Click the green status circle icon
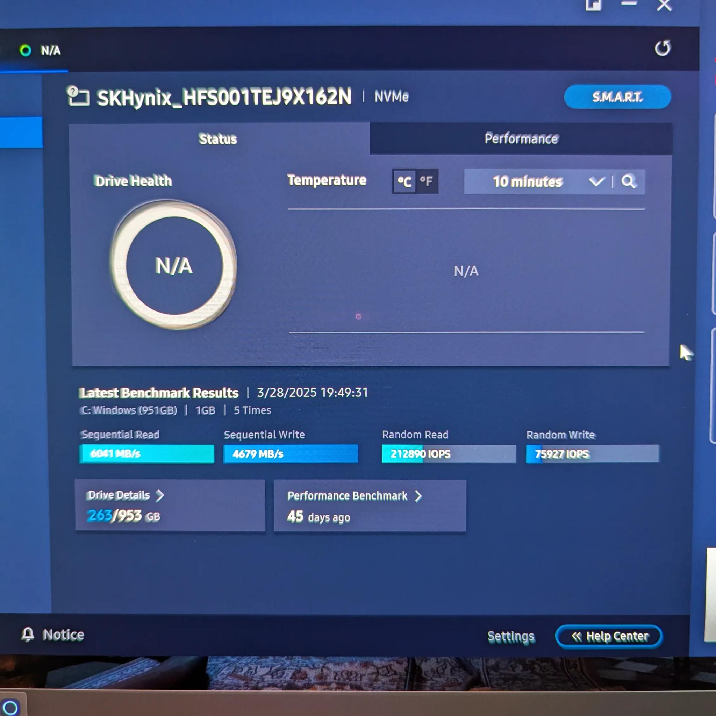The width and height of the screenshot is (716, 716). pyautogui.click(x=25, y=50)
